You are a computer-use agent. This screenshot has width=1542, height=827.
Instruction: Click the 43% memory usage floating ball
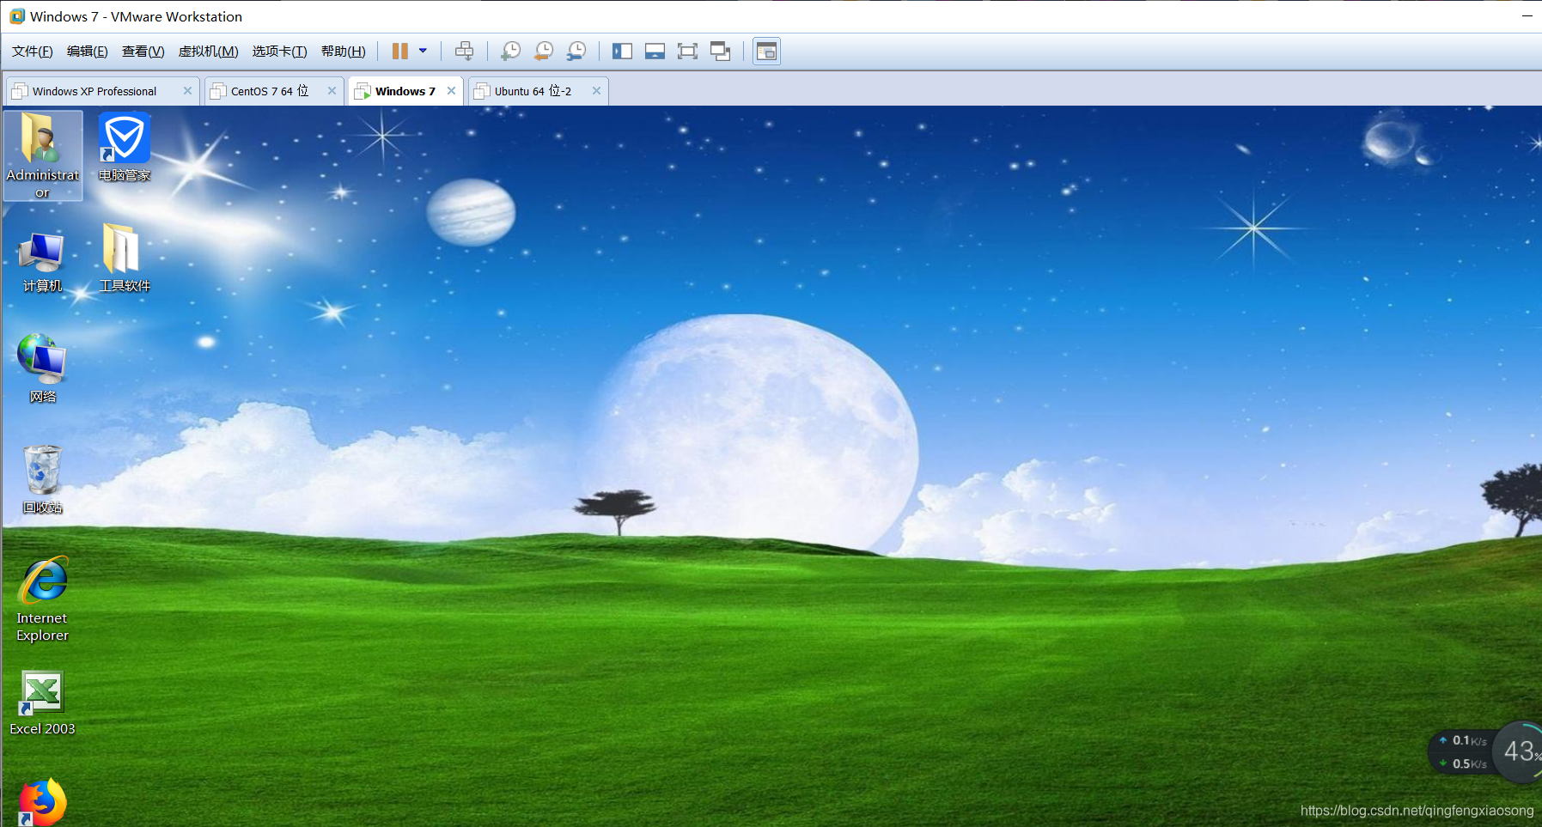1518,752
